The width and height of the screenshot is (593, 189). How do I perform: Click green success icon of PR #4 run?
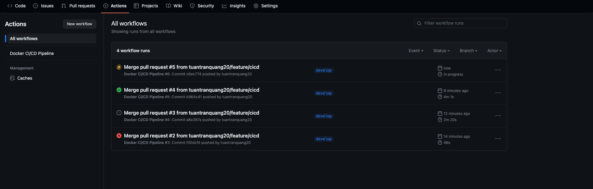pyautogui.click(x=119, y=90)
